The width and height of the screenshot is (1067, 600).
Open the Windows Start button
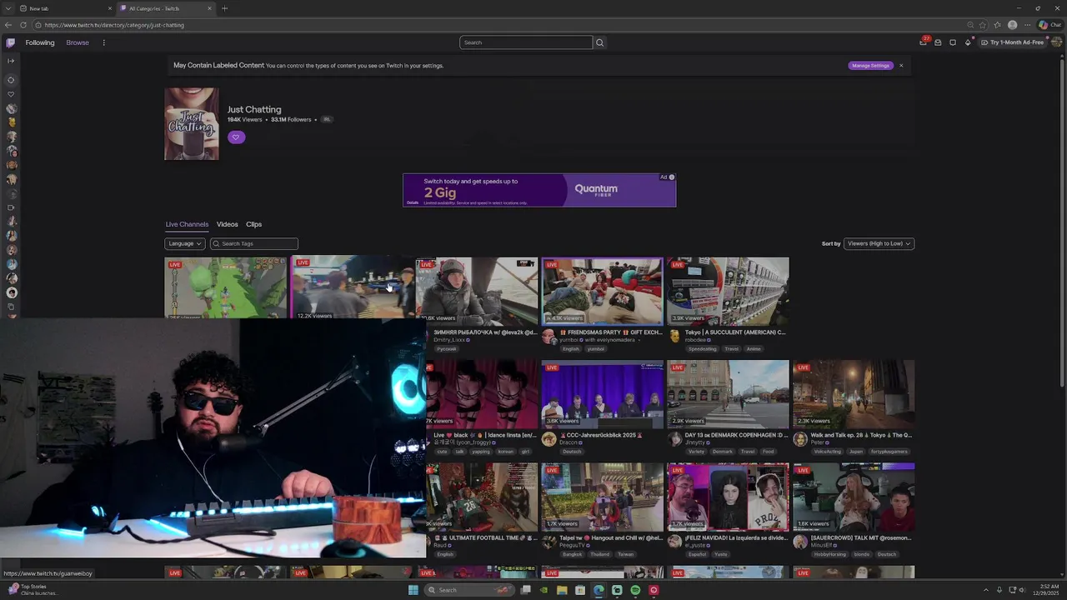click(413, 590)
